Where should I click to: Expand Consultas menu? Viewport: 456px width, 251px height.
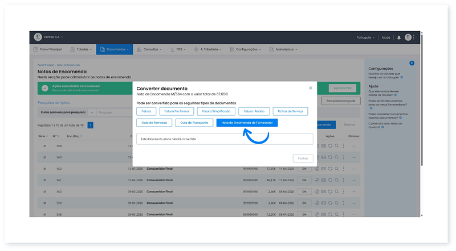[x=149, y=49]
